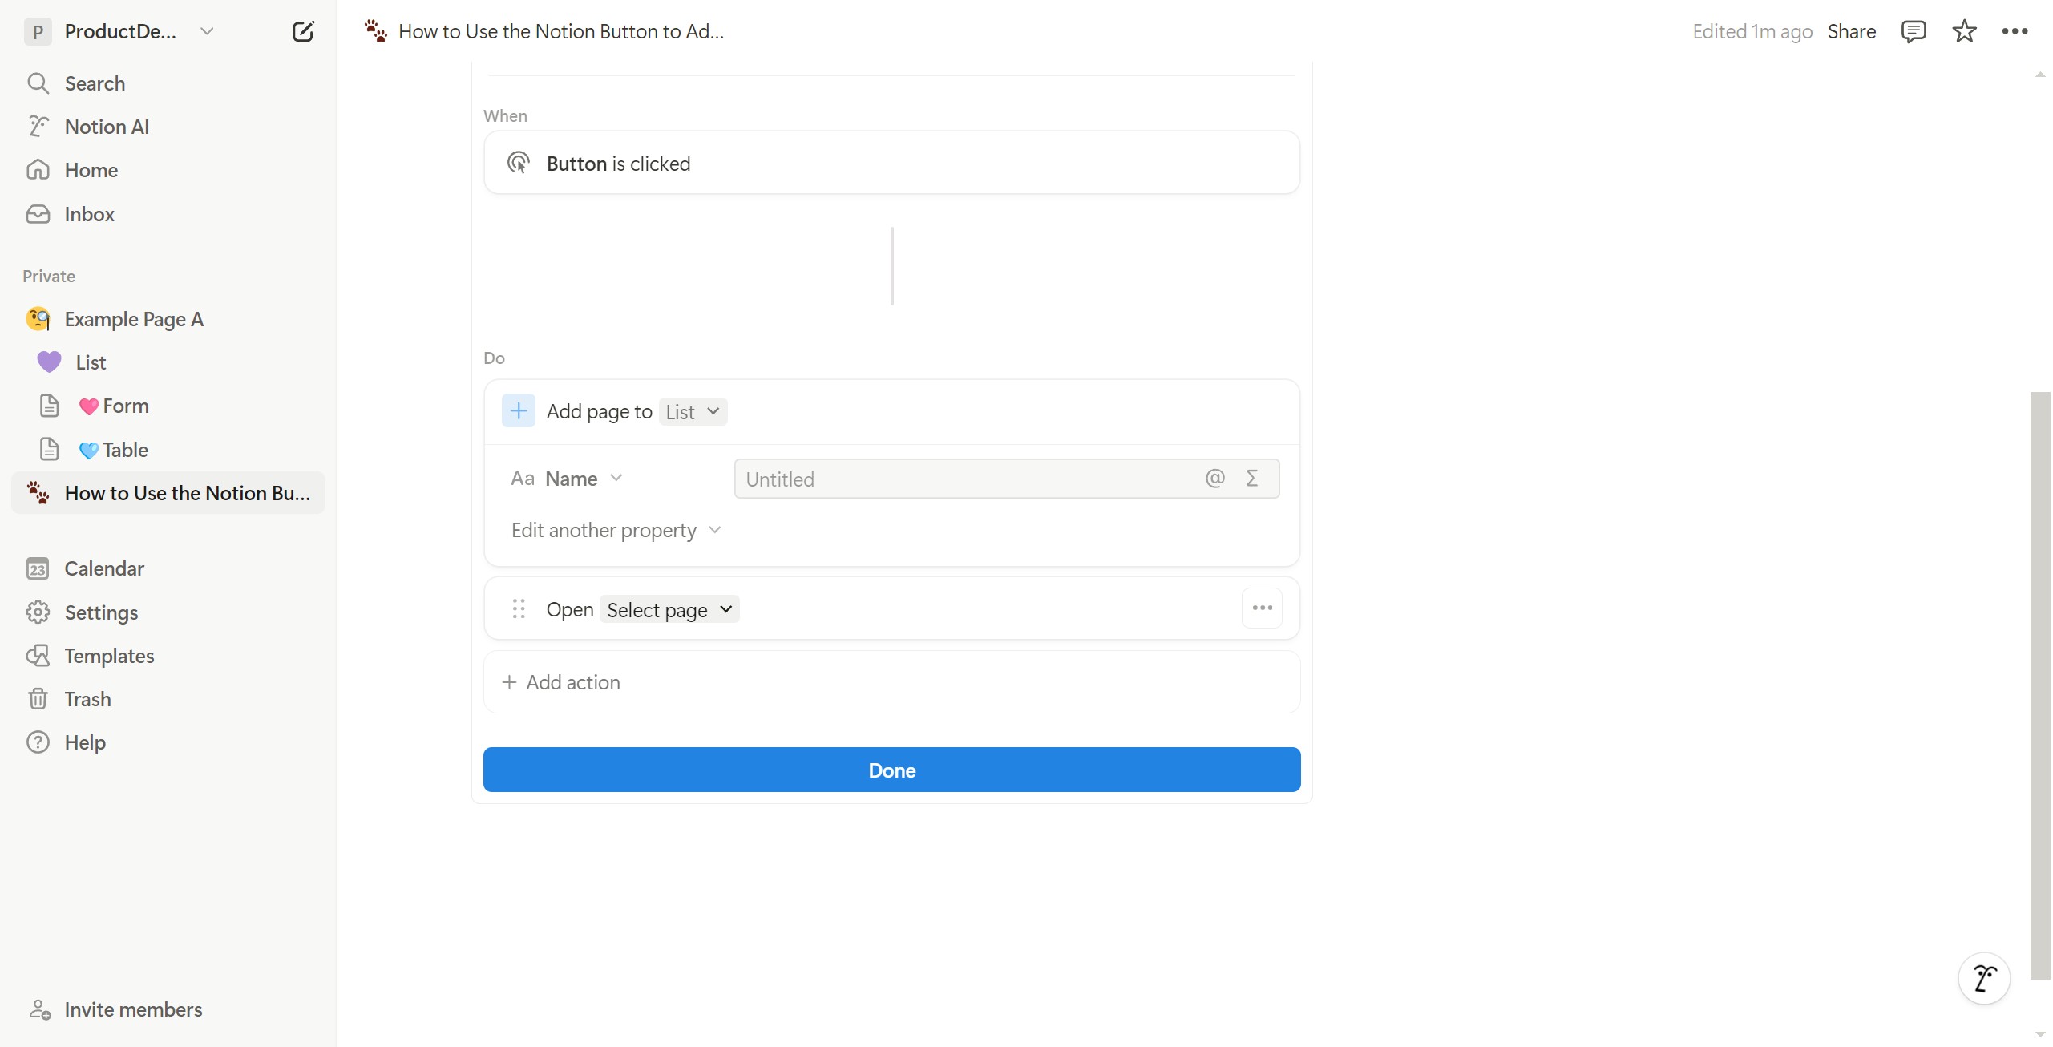Open Help in the sidebar
The image size is (2053, 1047).
coord(168,742)
